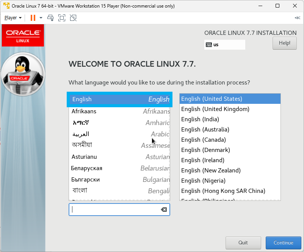Viewport: 304px width, 252px height.
Task: Choose English (Ireland) locale
Action: point(230,160)
